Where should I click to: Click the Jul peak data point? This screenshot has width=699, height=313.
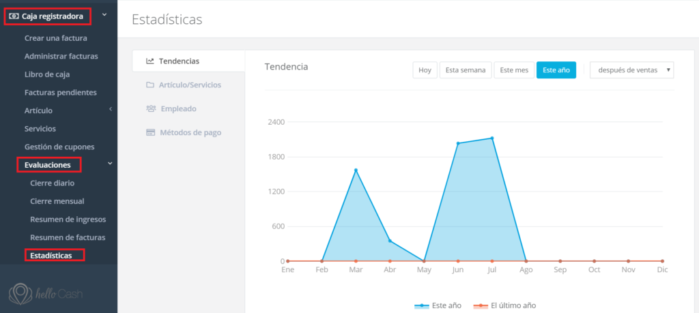pos(492,138)
